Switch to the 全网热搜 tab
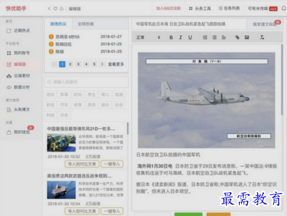This screenshot has height=216, width=287. point(86,24)
